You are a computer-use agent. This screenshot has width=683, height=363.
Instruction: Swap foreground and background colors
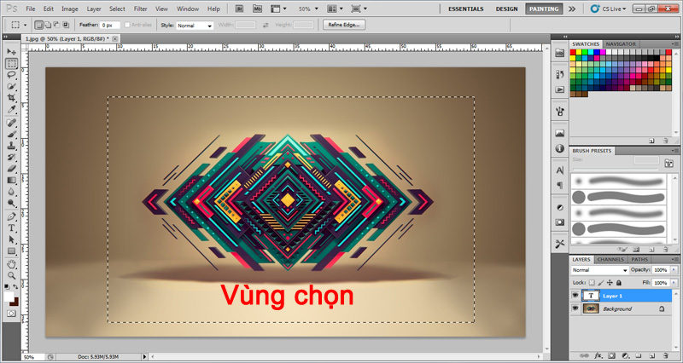(x=15, y=287)
